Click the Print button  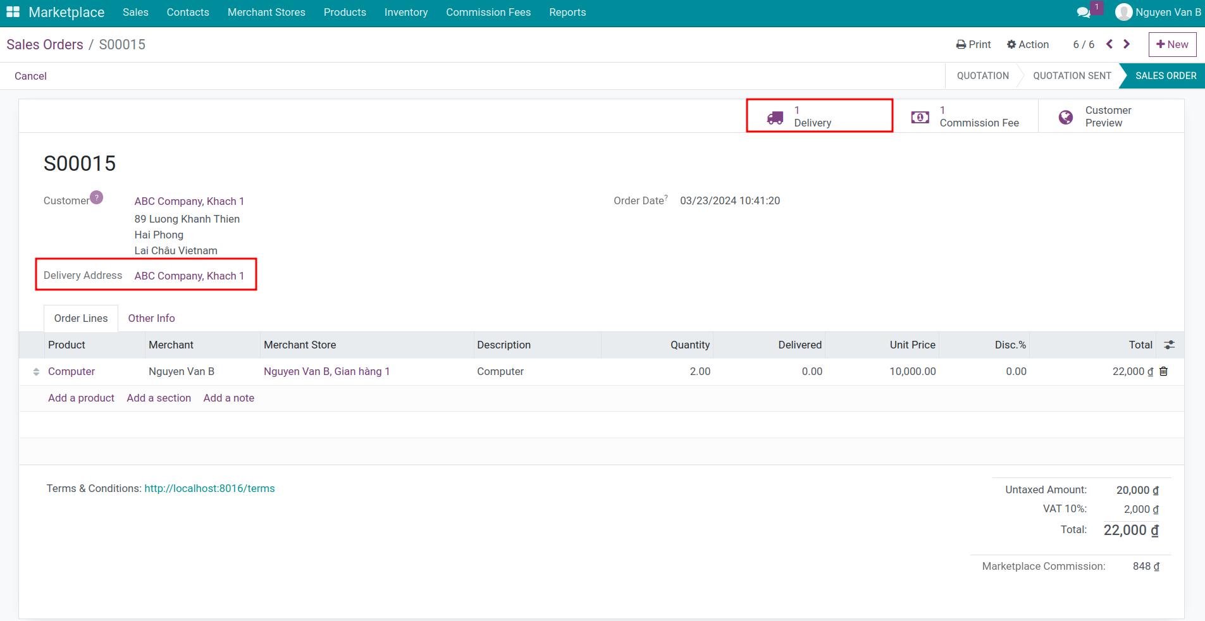click(x=973, y=44)
